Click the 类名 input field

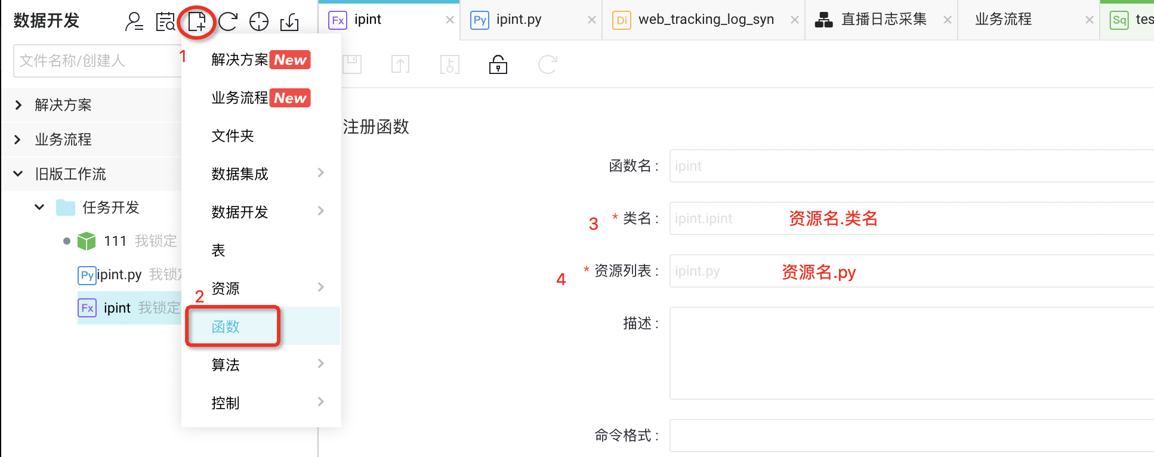click(x=912, y=218)
